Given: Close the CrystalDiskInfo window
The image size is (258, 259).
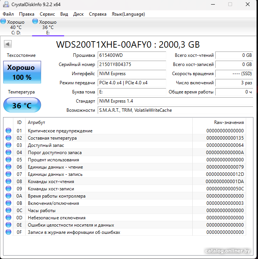Looking at the screenshot, I should coord(248,4).
